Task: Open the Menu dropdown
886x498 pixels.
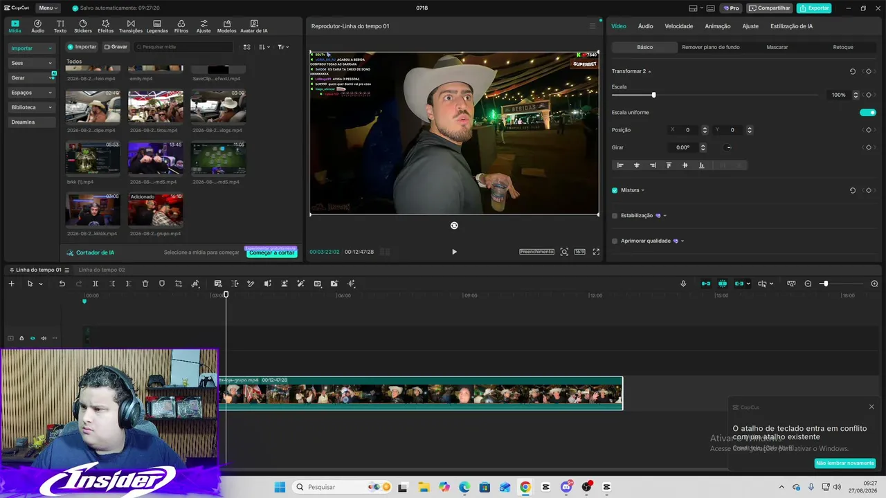Action: [x=48, y=8]
